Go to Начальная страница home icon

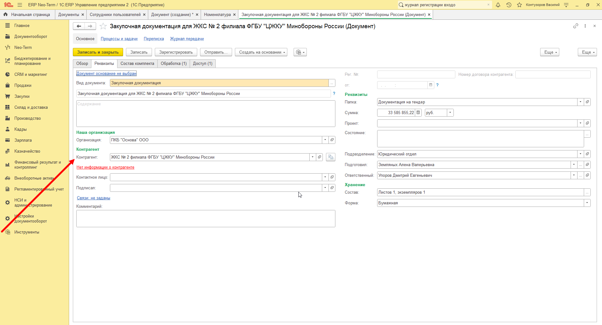click(5, 14)
